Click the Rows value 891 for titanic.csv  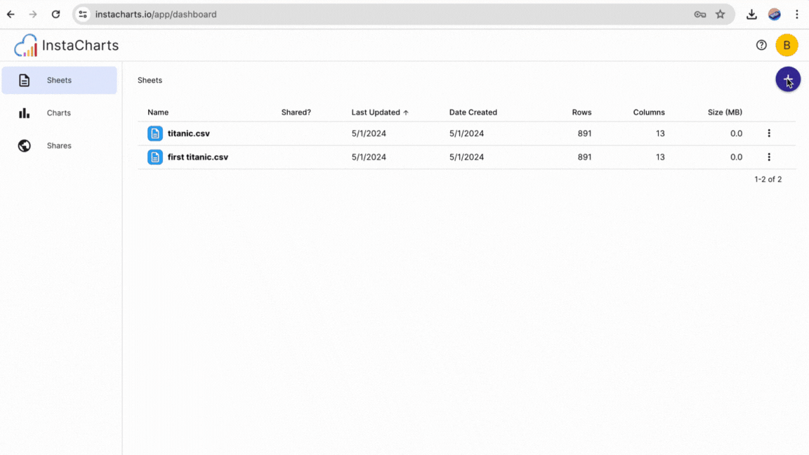[x=584, y=133]
